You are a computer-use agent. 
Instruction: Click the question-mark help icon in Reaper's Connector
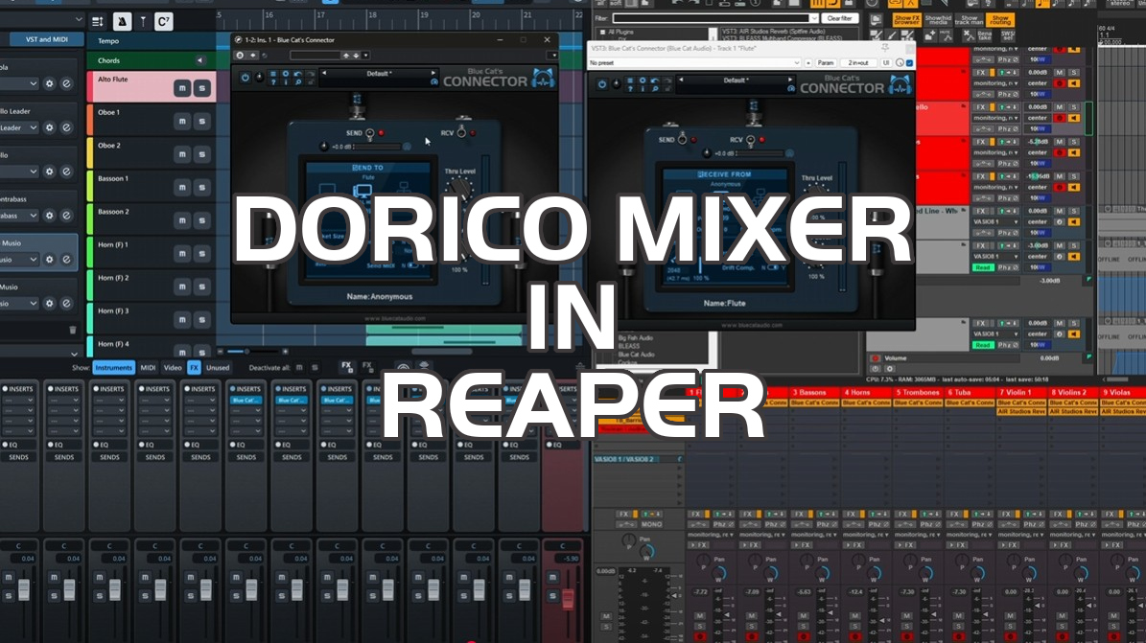point(630,89)
